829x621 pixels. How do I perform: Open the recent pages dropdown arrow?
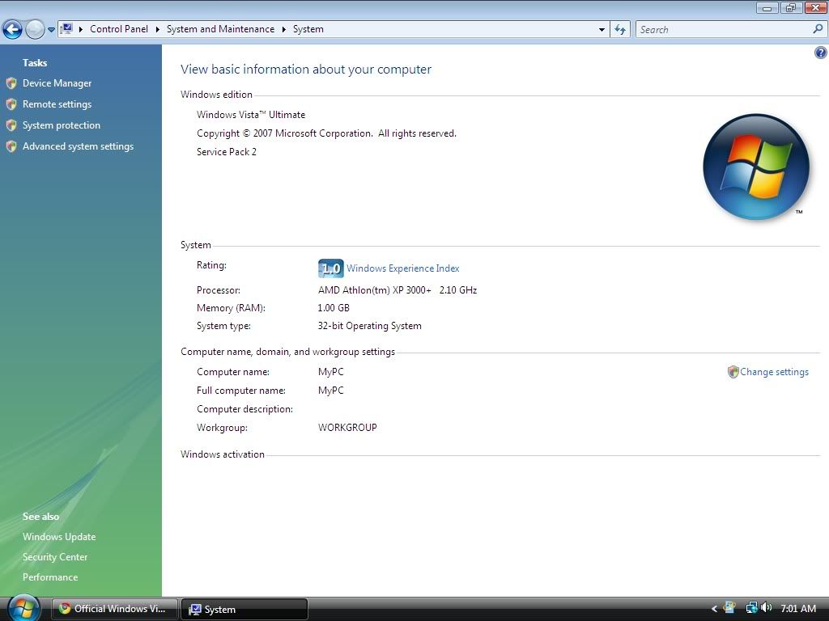(51, 30)
